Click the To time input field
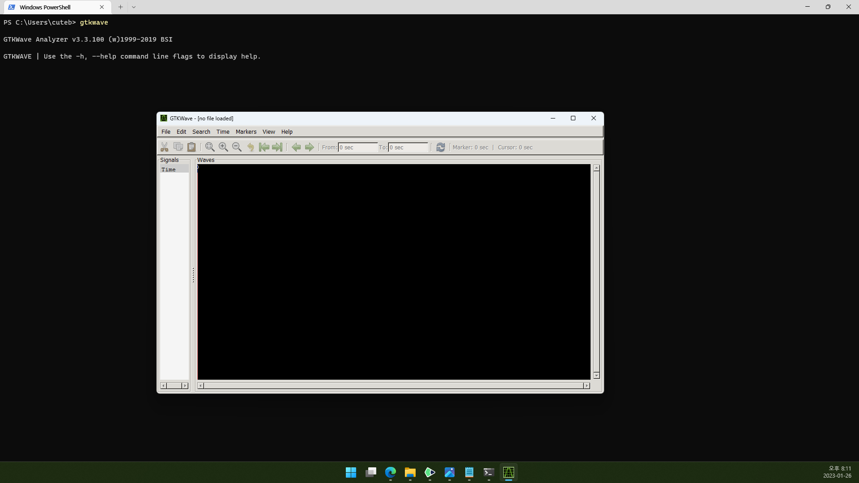The height and width of the screenshot is (483, 859). click(408, 147)
